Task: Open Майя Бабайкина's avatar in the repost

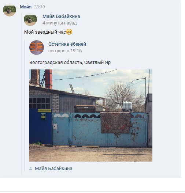Action: pos(30,19)
